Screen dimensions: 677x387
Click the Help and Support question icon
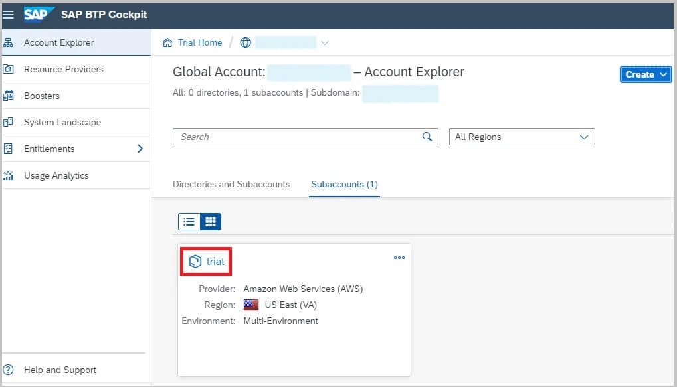tap(8, 370)
